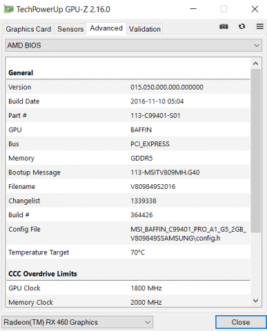Click the Version row label
The width and height of the screenshot is (267, 331).
pos(19,88)
